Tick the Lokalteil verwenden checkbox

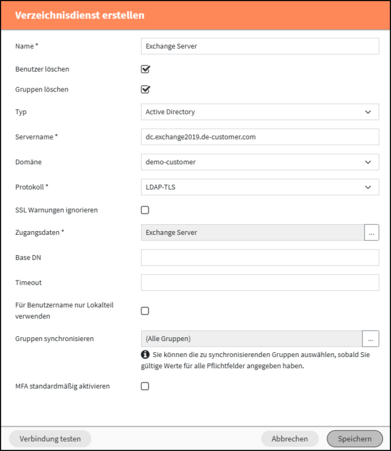145,311
